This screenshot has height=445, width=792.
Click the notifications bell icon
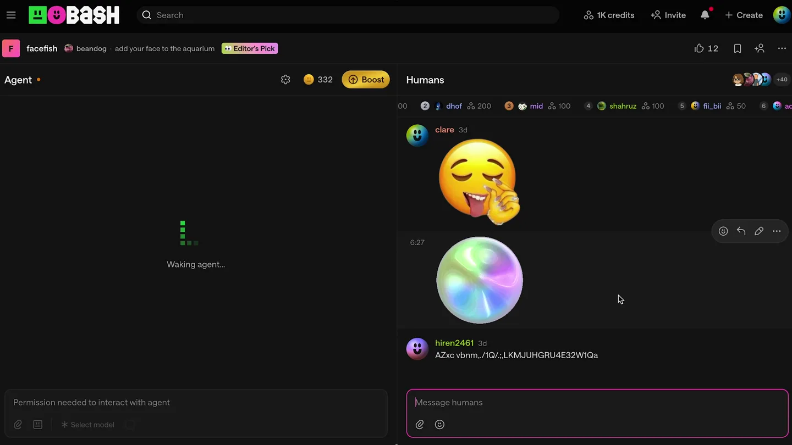(x=705, y=15)
